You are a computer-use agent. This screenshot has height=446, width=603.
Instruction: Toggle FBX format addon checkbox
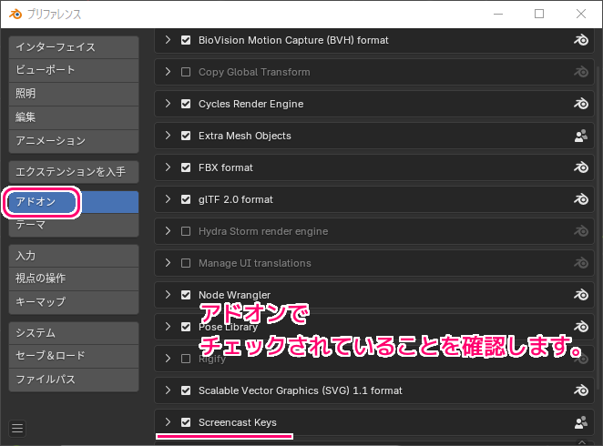point(186,167)
